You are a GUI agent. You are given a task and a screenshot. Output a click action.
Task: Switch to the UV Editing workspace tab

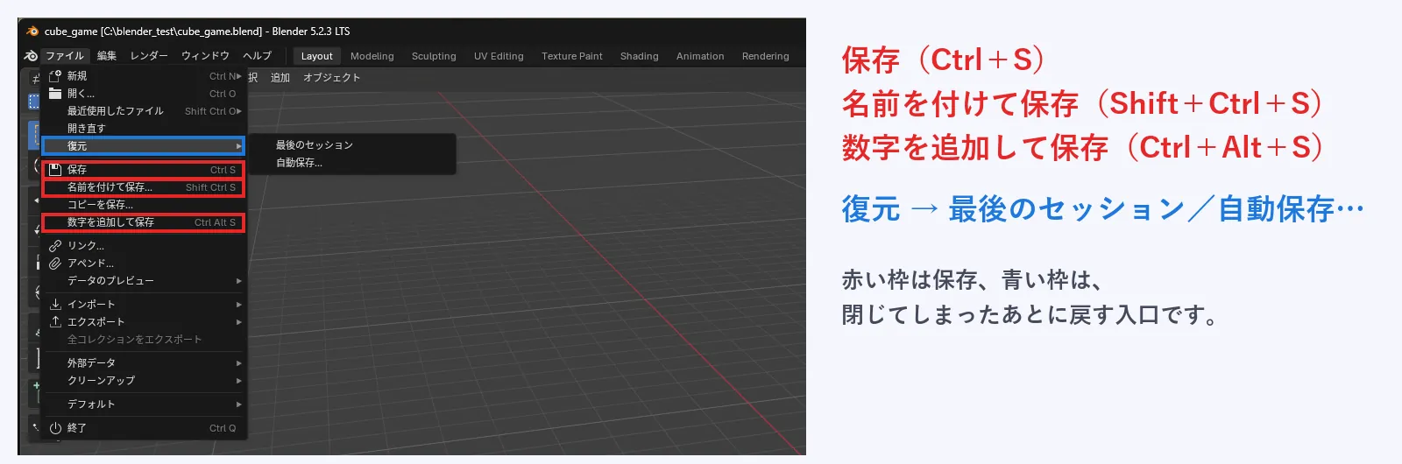tap(499, 56)
